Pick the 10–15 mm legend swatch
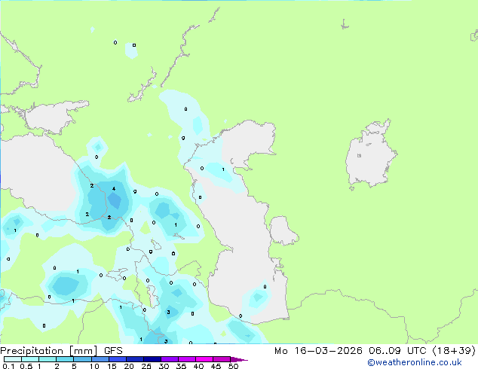Image resolution: width=478 pixels, height=369 pixels. point(100,359)
